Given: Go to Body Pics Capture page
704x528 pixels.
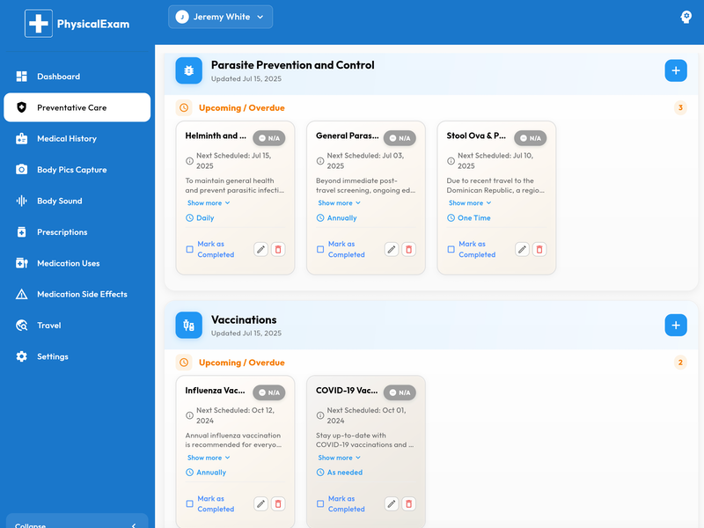Looking at the screenshot, I should tap(71, 170).
